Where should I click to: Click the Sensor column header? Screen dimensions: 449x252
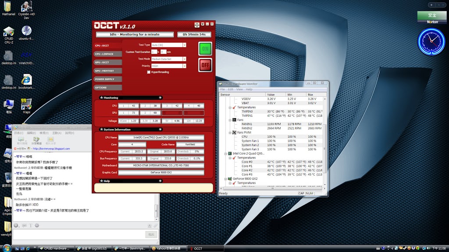242,94
